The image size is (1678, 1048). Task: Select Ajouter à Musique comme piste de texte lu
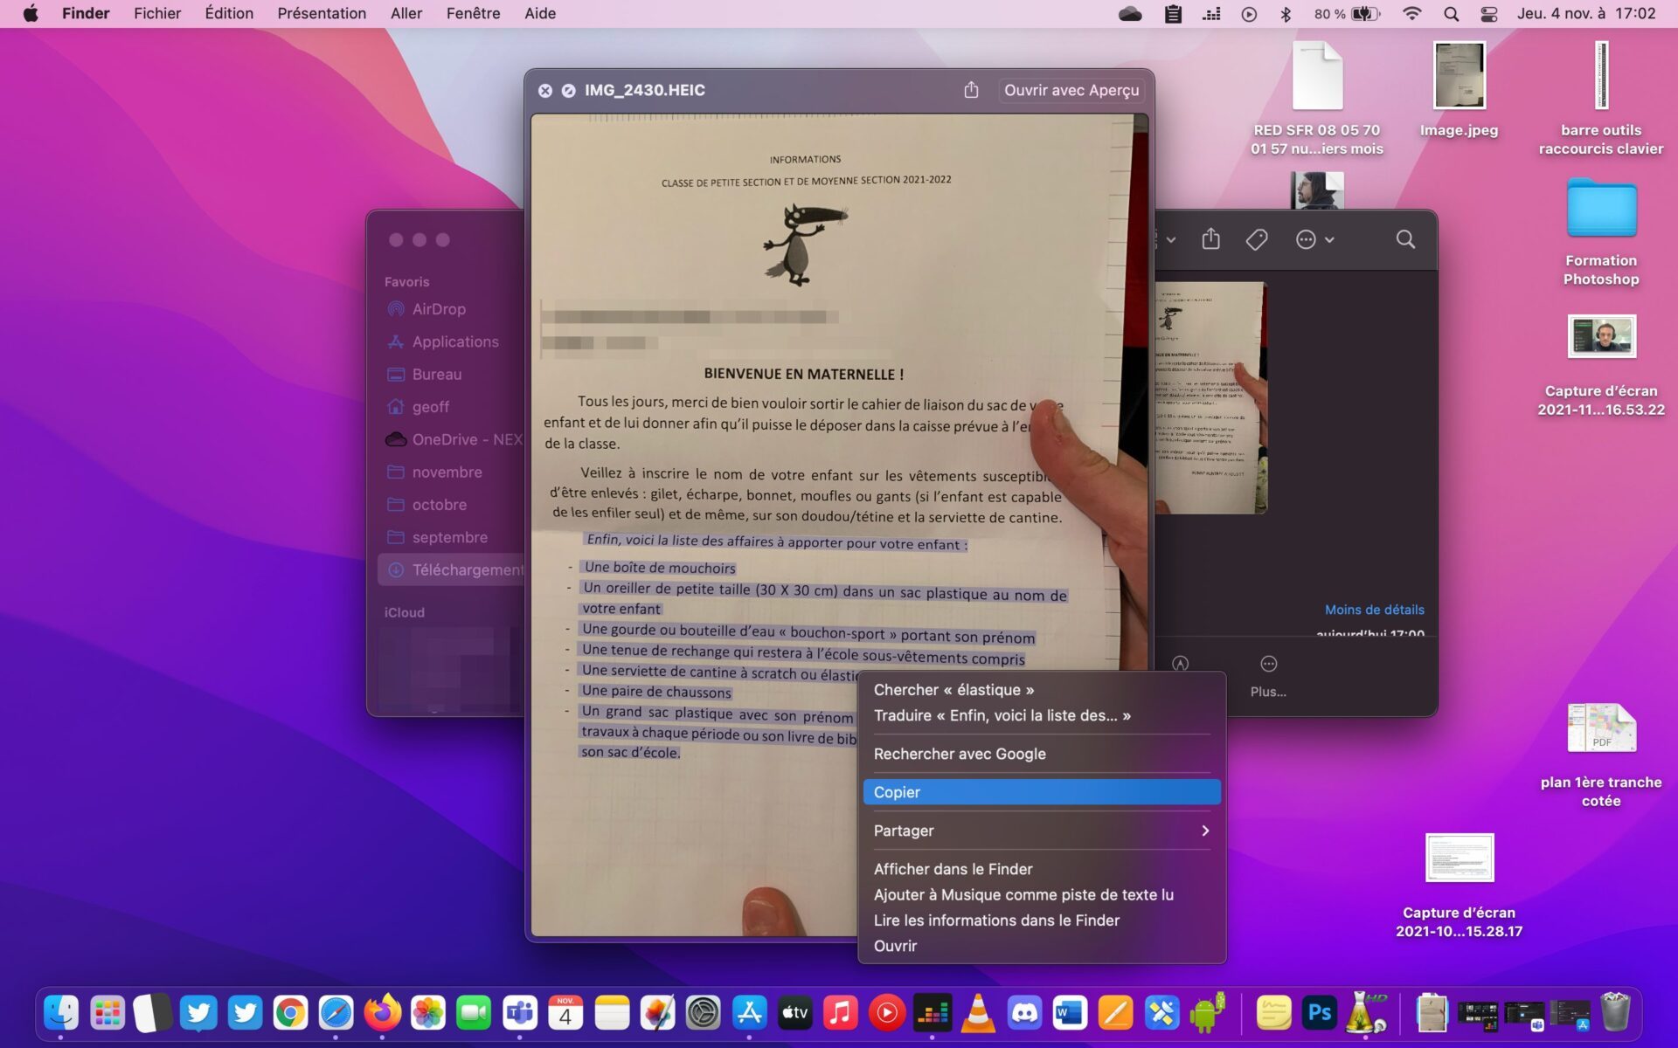[x=1042, y=894]
